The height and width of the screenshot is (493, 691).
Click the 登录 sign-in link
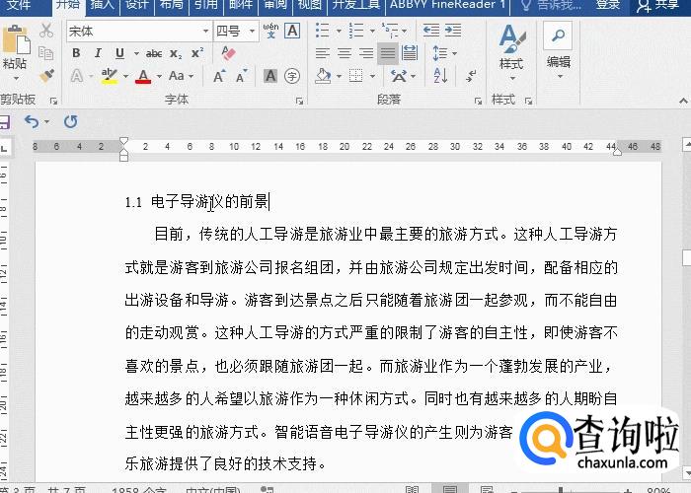[608, 5]
